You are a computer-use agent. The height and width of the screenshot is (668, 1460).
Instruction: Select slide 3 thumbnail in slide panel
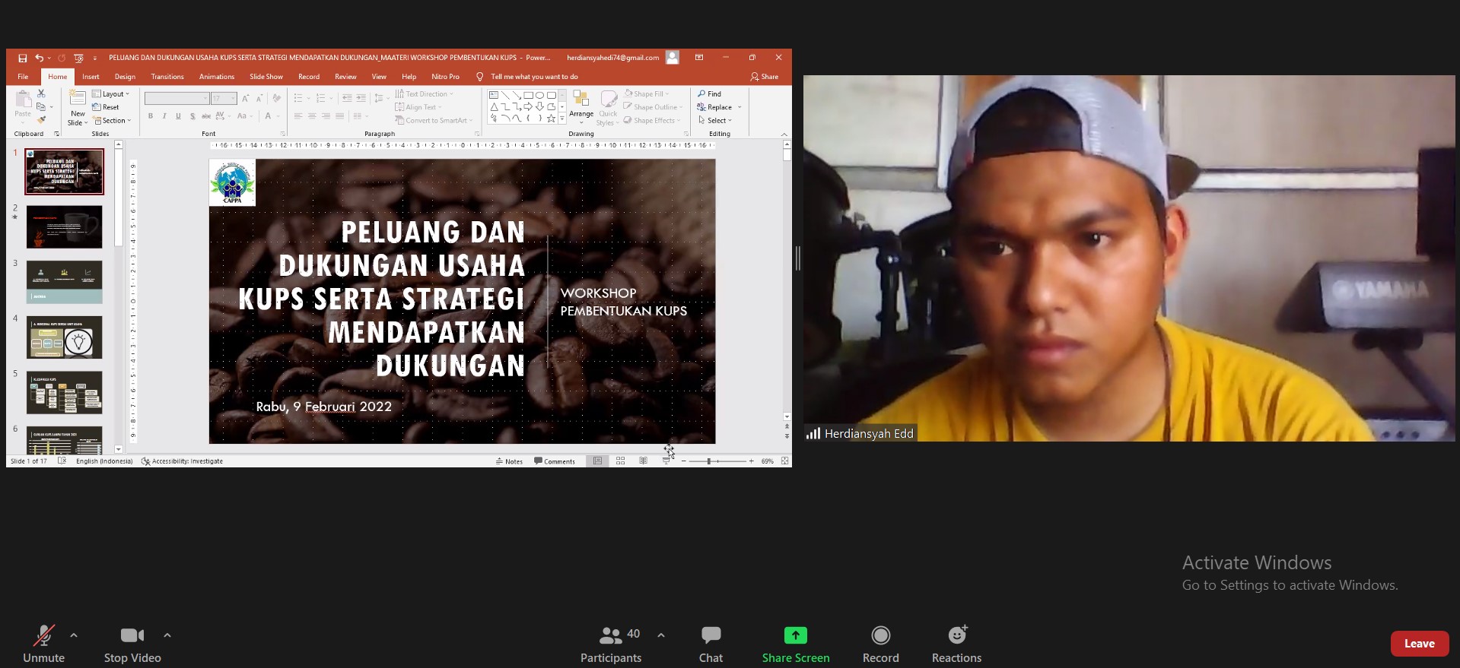point(64,282)
